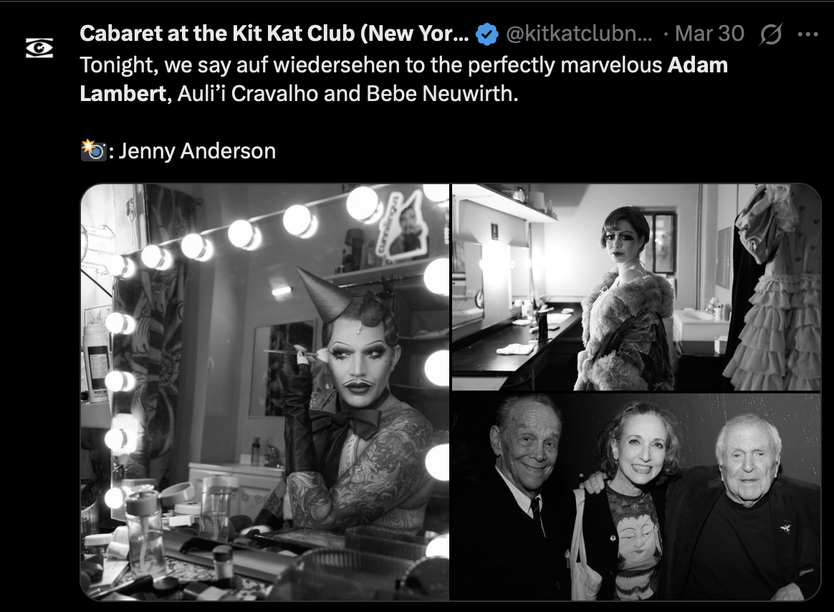Screen dimensions: 834x612
Task: Click the @kitkatclubn handle
Action: coord(579,34)
